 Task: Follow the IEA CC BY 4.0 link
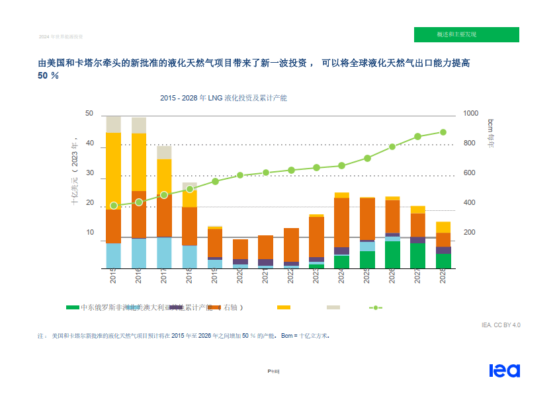[x=501, y=325]
